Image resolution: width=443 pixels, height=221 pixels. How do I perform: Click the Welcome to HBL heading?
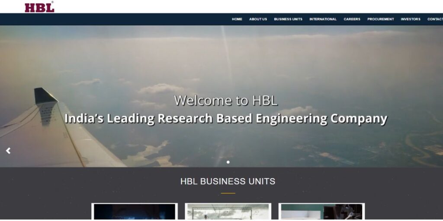point(226,100)
